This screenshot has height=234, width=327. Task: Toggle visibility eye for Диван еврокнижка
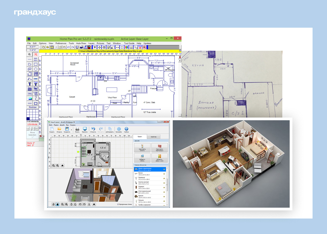click(164, 169)
